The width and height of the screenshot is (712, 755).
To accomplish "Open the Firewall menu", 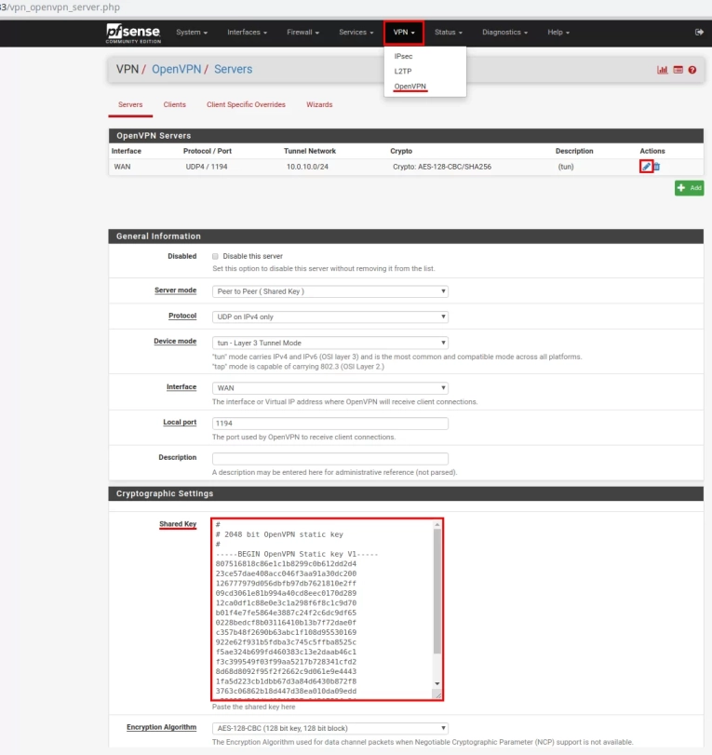I will (302, 33).
